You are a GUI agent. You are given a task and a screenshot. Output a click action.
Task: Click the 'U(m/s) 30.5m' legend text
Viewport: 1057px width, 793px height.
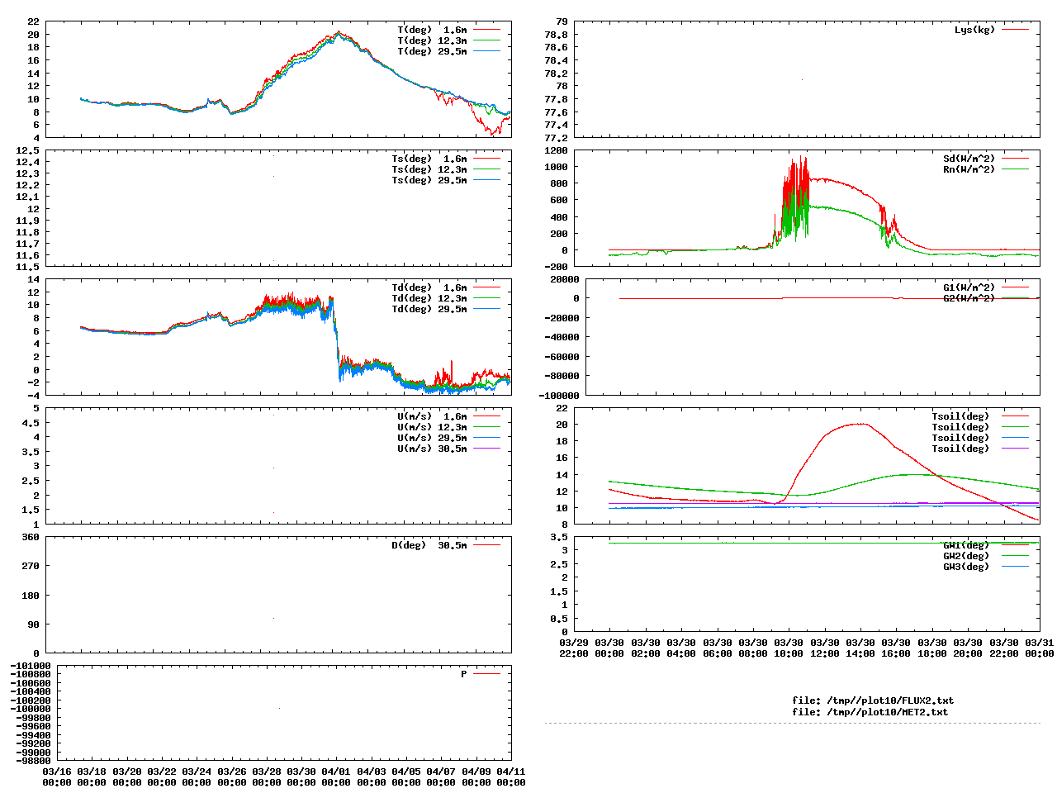click(432, 449)
